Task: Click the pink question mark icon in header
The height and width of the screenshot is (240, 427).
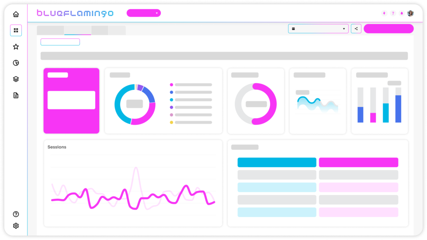Action: coord(393,13)
